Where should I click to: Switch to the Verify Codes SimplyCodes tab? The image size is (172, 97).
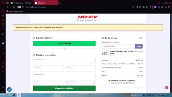pos(21,3)
